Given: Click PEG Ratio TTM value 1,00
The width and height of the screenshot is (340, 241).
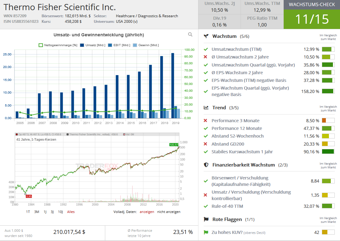Looking at the screenshot, I should (262, 25).
